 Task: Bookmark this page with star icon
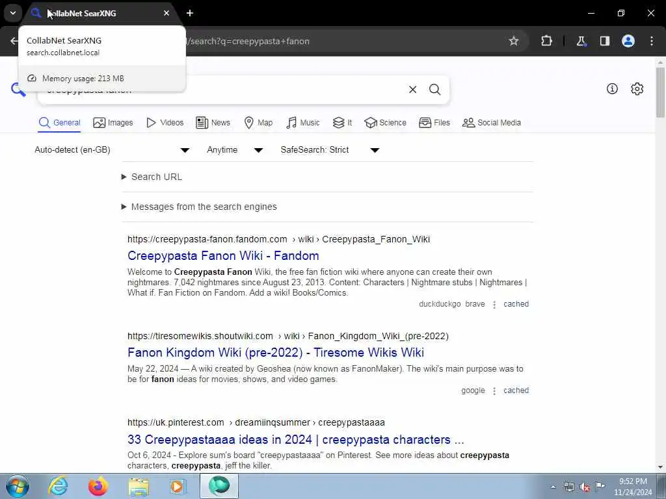coord(514,41)
